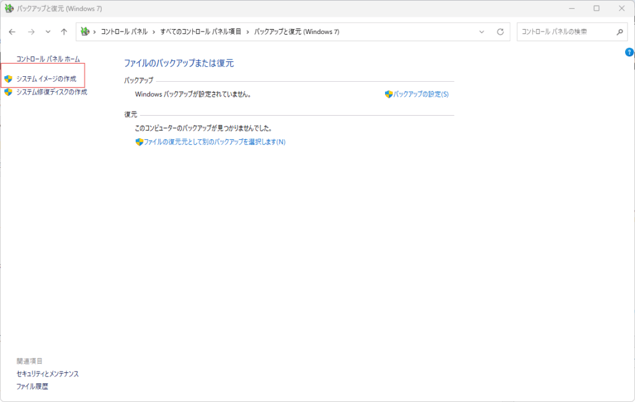The height and width of the screenshot is (402, 635).
Task: Click the ファイルのバックアップまたは復元 heading
Action: click(179, 63)
